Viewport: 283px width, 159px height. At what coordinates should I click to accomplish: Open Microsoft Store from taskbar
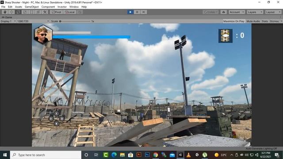(130, 155)
